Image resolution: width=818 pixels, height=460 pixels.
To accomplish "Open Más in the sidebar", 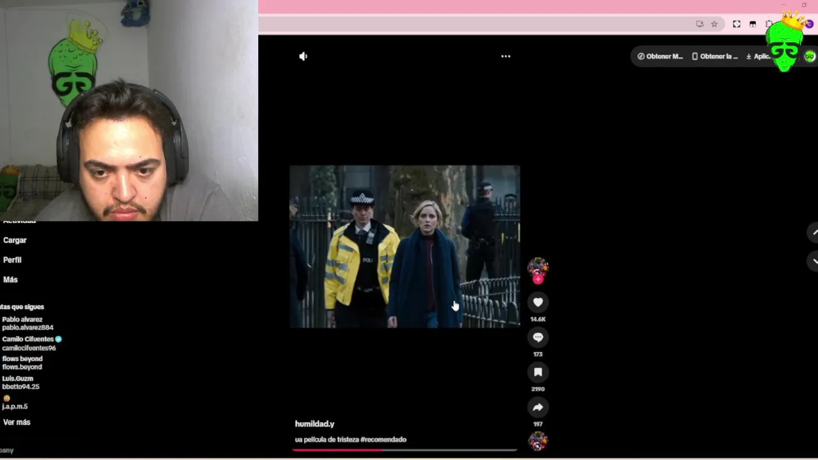I will coord(10,280).
